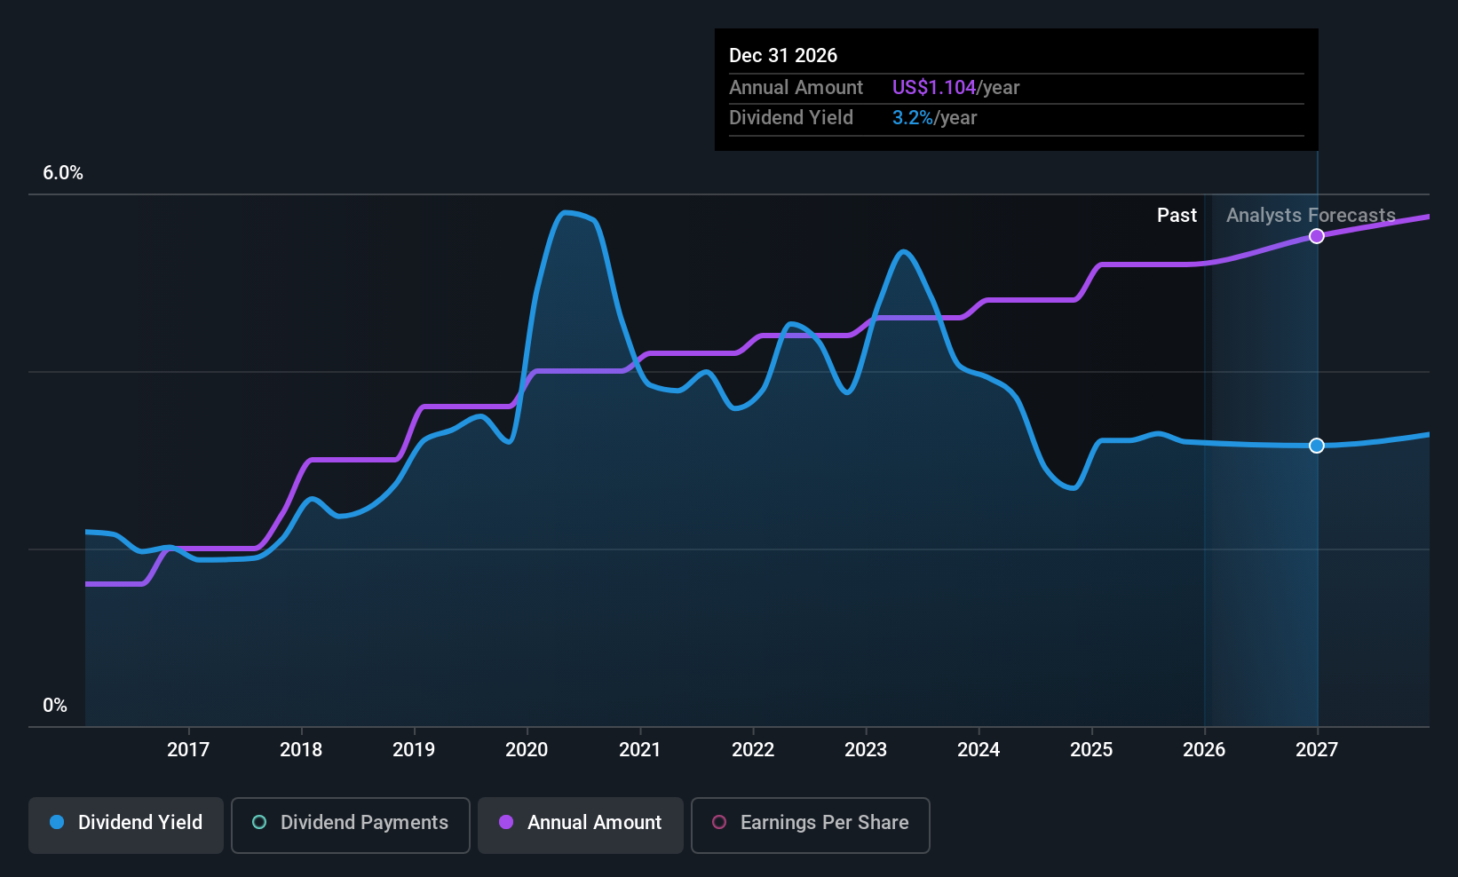Click the 2017 x-axis year label
The image size is (1458, 877).
(x=188, y=750)
